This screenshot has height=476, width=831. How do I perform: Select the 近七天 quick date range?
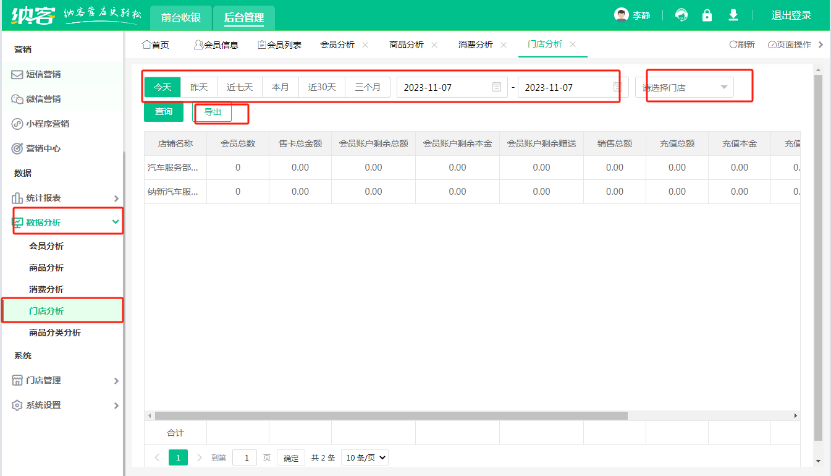point(240,87)
